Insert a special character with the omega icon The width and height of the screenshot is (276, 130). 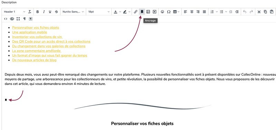click(169, 12)
